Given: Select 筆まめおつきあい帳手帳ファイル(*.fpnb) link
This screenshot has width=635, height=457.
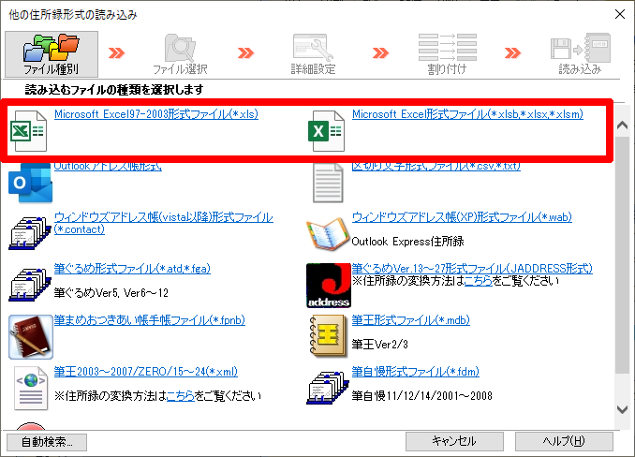Looking at the screenshot, I should click(x=150, y=320).
